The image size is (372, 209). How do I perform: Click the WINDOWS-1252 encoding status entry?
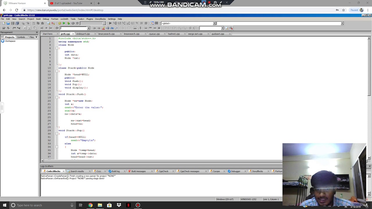(248, 199)
